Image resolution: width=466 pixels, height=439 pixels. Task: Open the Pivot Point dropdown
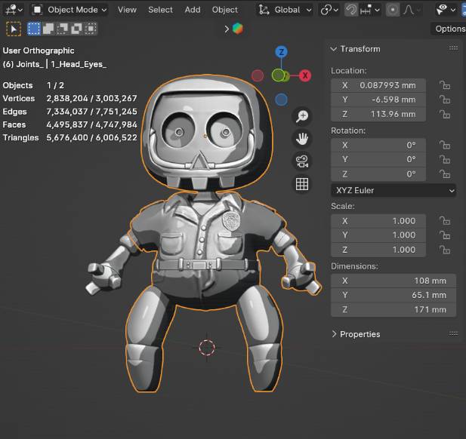point(329,10)
